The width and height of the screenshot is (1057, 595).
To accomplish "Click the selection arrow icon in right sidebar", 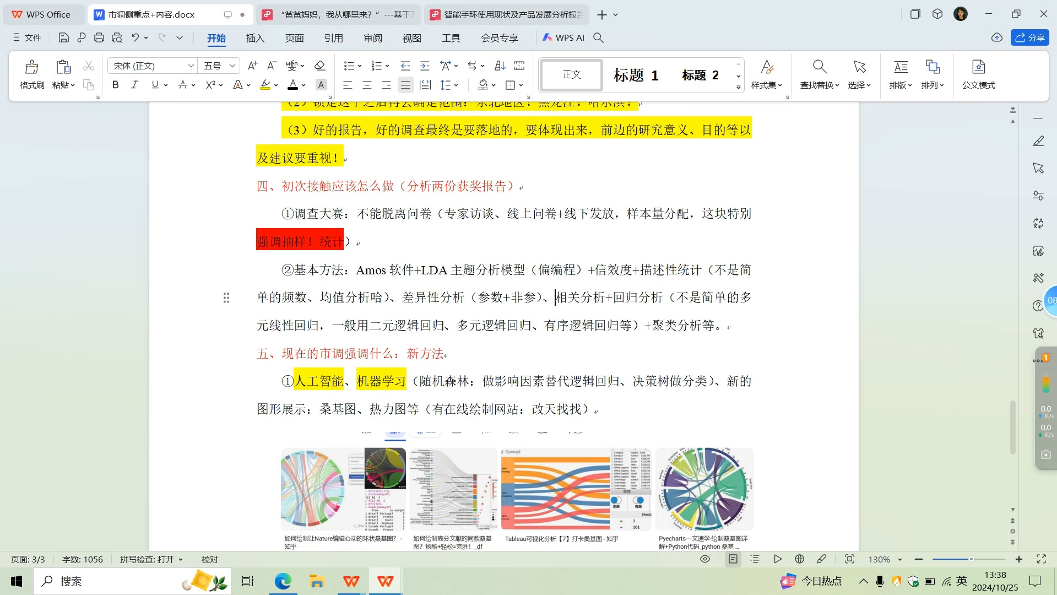I will (1038, 168).
